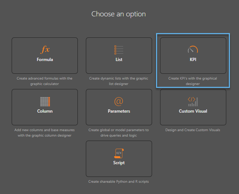Open the Formula option tile
Viewport: 239px width, 194px height.
point(45,56)
